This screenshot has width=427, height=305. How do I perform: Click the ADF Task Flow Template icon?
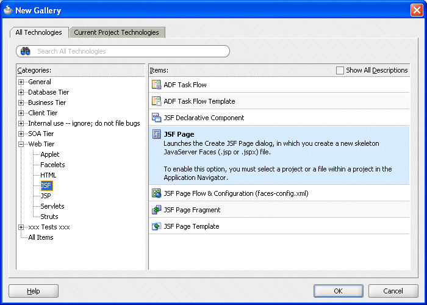click(156, 101)
